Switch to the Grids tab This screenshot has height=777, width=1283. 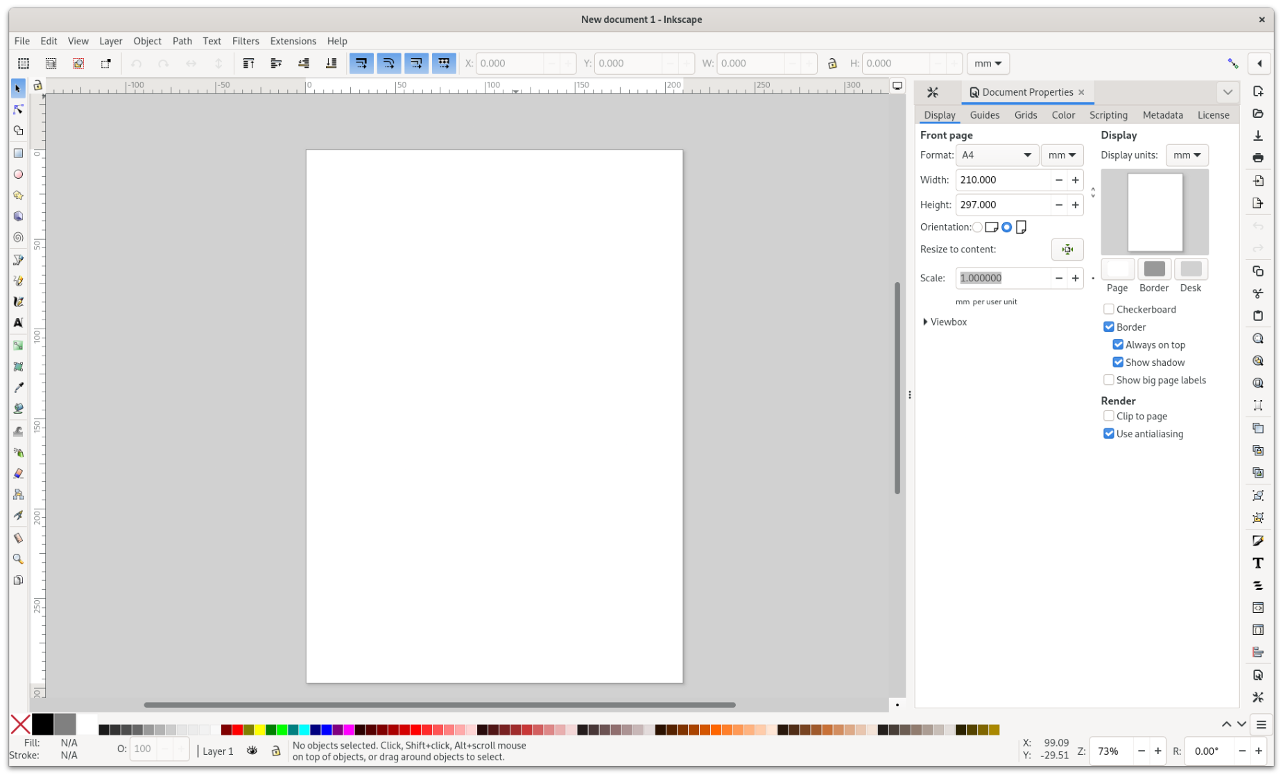click(1025, 115)
